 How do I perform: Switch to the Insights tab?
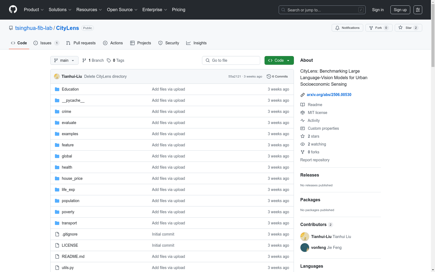click(196, 43)
